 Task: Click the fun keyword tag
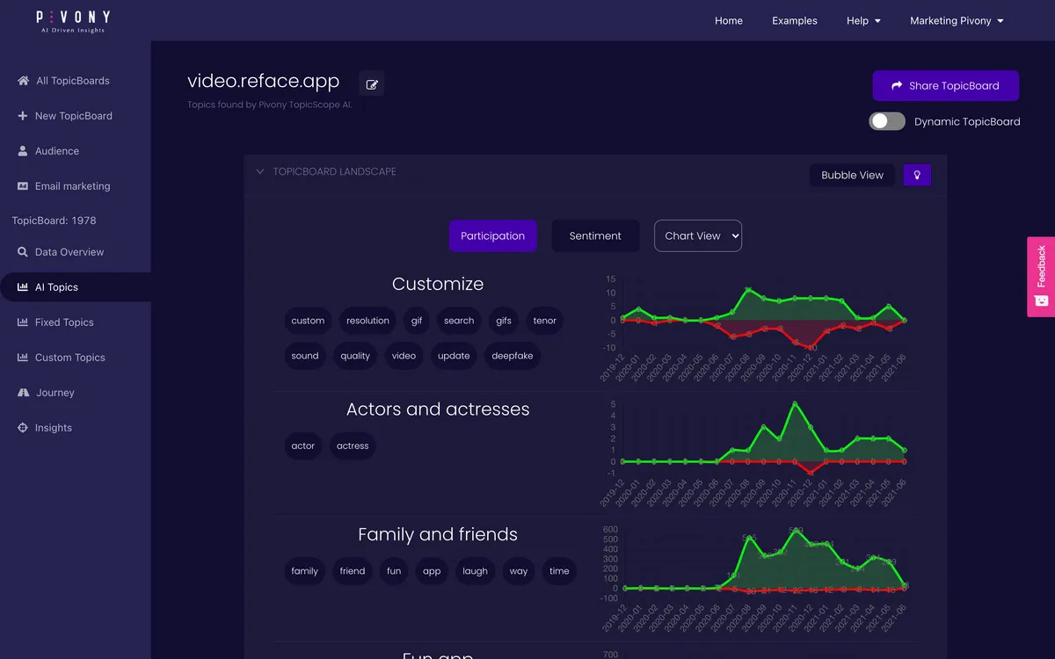(394, 571)
